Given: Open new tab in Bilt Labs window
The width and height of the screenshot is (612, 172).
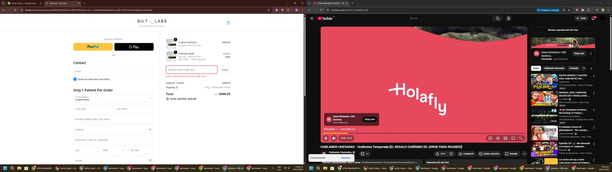Looking at the screenshot, I should point(84,3).
